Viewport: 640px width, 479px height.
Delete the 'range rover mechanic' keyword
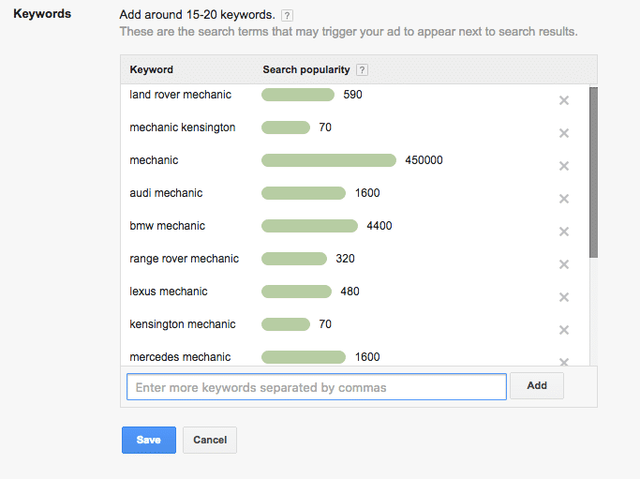coord(564,264)
